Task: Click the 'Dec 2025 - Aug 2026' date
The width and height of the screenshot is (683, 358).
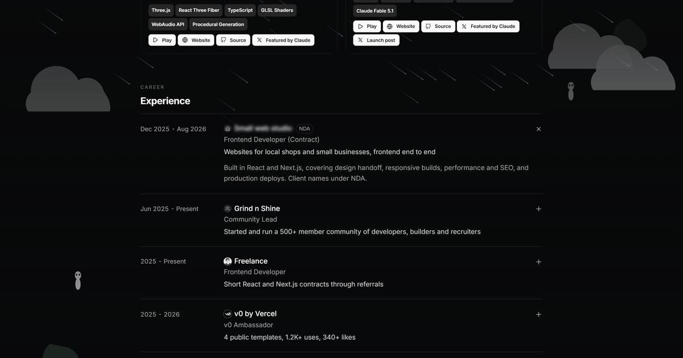Action: click(x=174, y=129)
